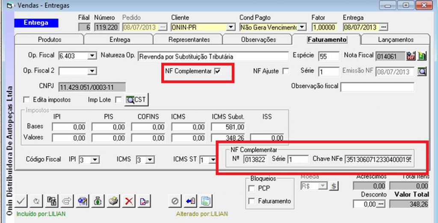The height and width of the screenshot is (223, 438).
Task: Open the Moeda currency dropdown
Action: [323, 186]
